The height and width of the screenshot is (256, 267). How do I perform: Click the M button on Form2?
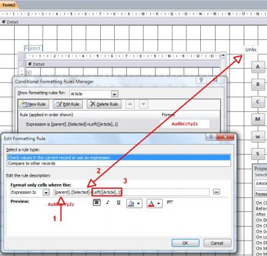pyautogui.click(x=258, y=119)
